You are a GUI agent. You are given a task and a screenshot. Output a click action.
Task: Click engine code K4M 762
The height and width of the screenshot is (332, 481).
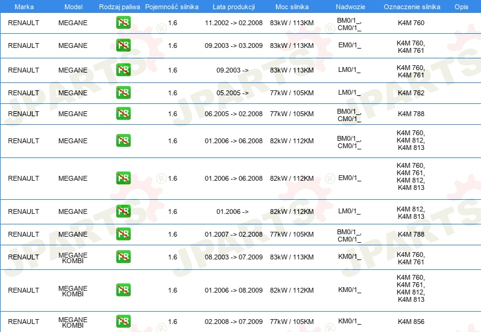pyautogui.click(x=411, y=93)
